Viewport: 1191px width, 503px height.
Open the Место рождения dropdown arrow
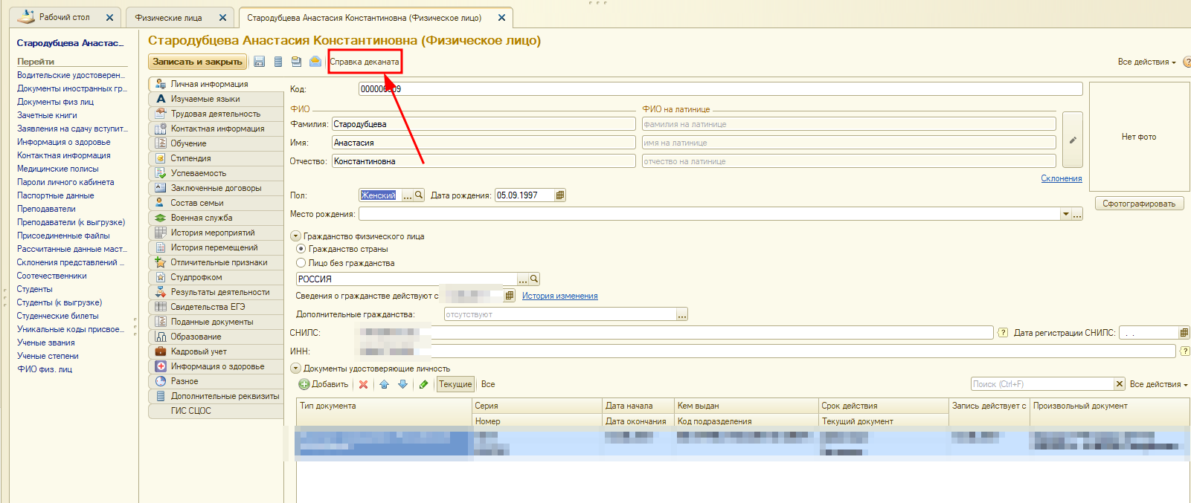click(1065, 214)
